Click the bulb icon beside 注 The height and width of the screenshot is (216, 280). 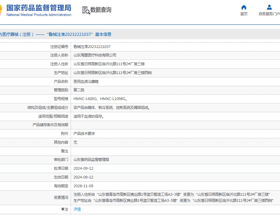pyautogui.click(x=63, y=209)
